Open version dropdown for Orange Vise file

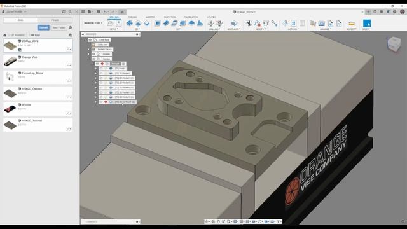coord(69,65)
